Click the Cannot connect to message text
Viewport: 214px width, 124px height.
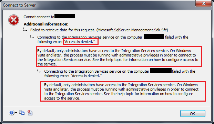pyautogui.click(x=39, y=17)
